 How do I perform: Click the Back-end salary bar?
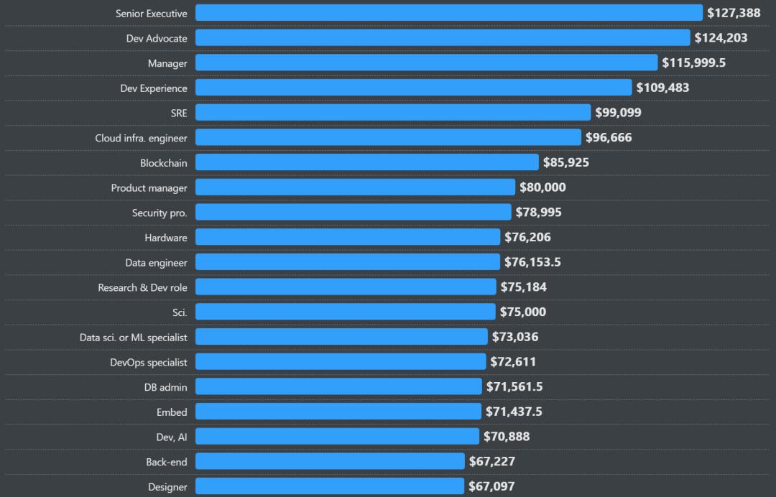330,461
